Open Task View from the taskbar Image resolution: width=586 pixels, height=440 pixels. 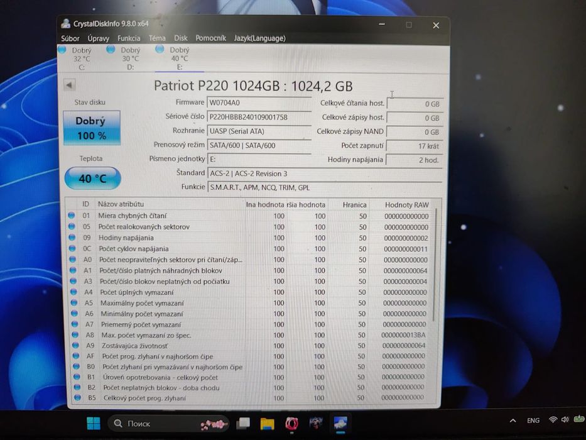pyautogui.click(x=243, y=424)
